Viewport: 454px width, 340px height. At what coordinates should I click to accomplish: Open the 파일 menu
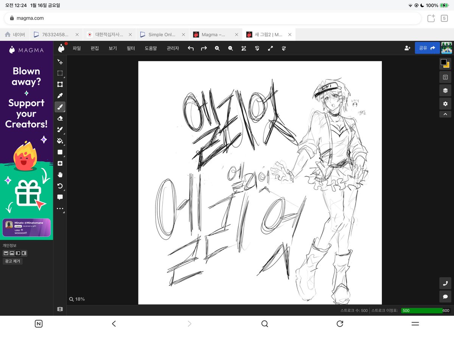click(x=77, y=48)
